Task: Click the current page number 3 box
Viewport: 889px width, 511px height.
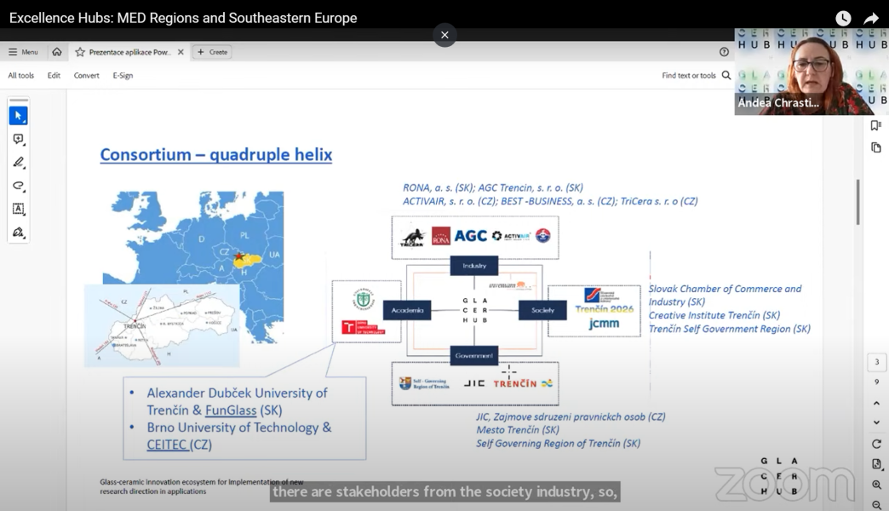Action: [876, 362]
